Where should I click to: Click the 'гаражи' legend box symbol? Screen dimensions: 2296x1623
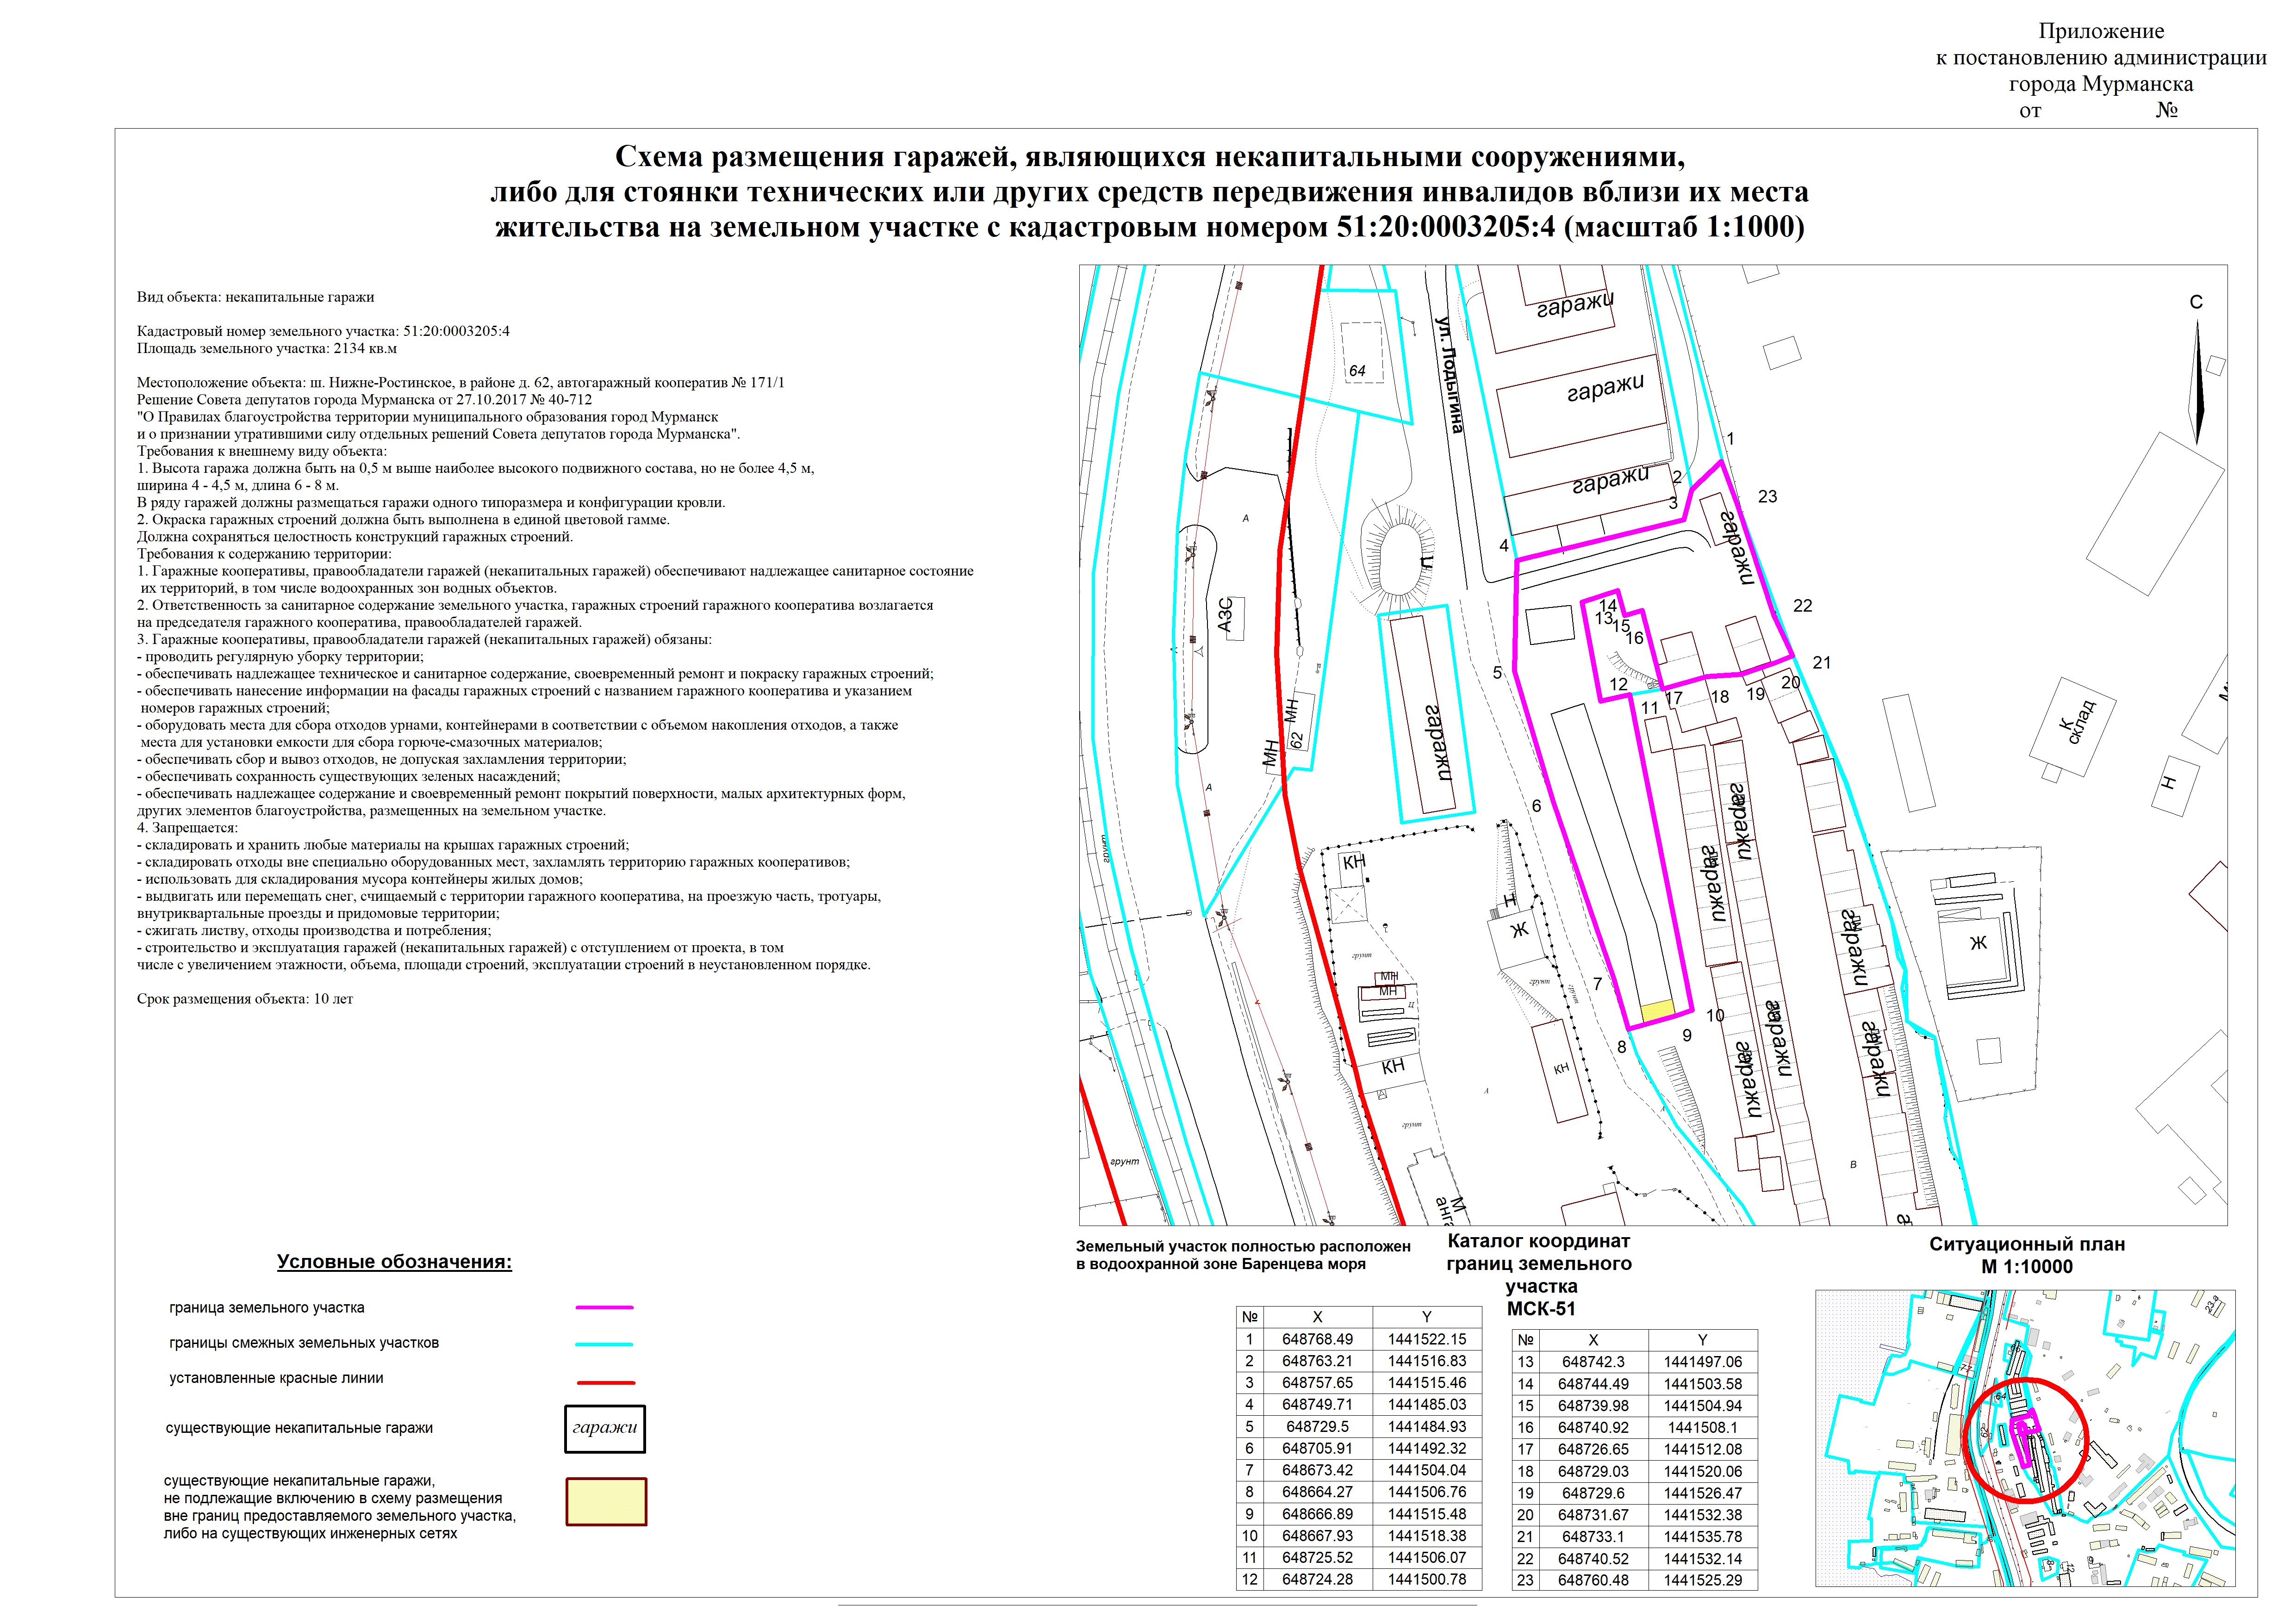605,1429
